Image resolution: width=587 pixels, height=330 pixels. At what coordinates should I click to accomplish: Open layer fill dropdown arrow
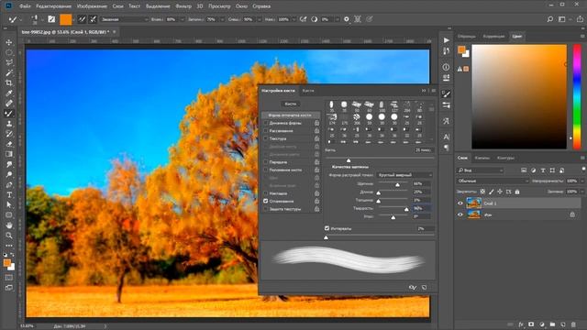click(582, 192)
